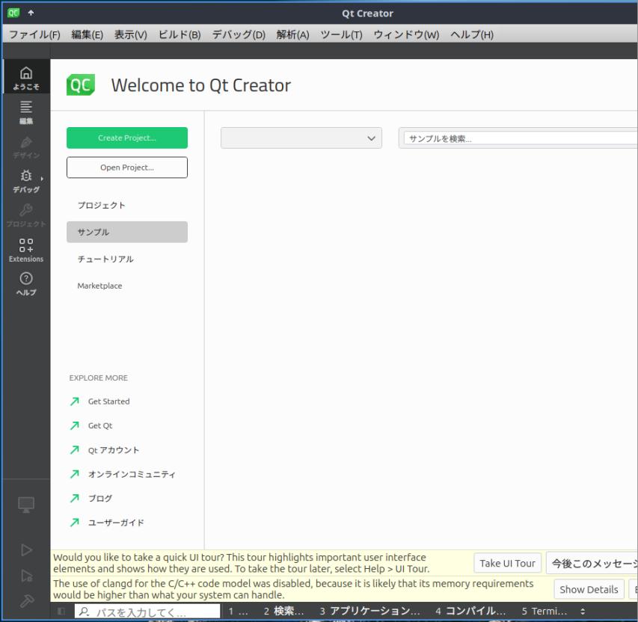This screenshot has height=622, width=638.
Task: Open the オンラインコミュニティ link
Action: [x=132, y=474]
